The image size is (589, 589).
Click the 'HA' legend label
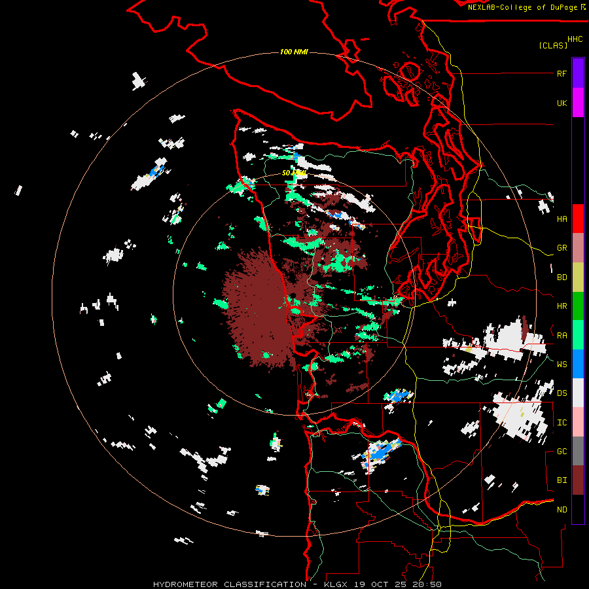pyautogui.click(x=562, y=219)
